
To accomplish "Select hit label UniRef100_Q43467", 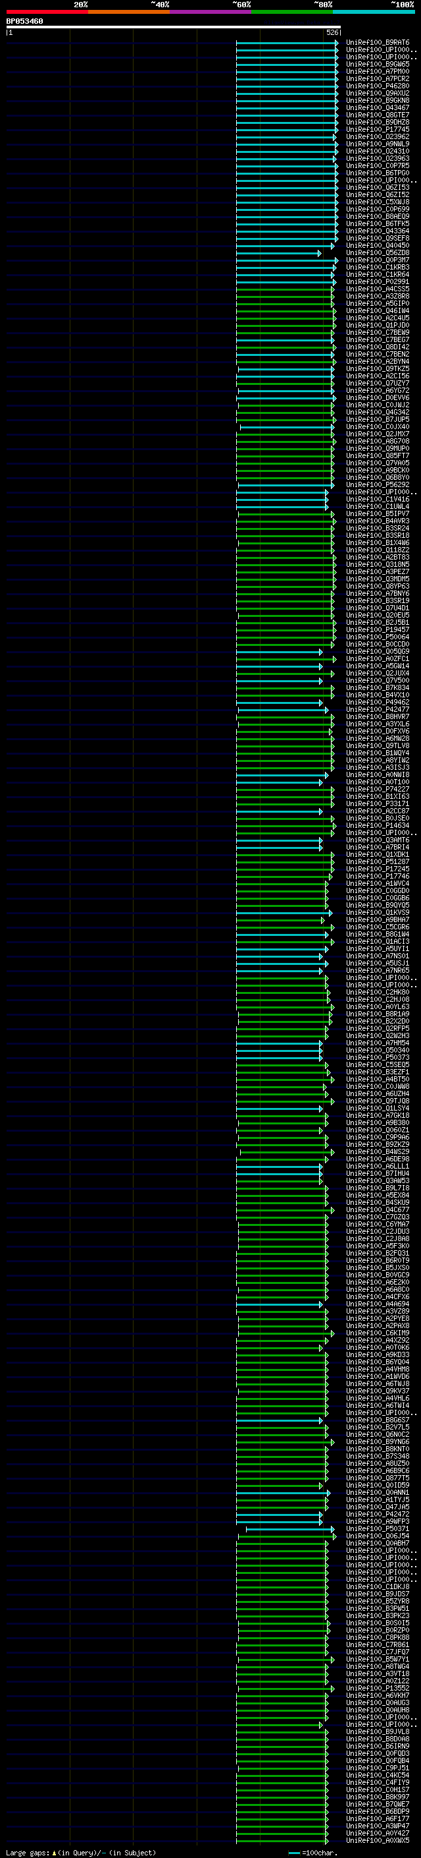I will tap(378, 107).
